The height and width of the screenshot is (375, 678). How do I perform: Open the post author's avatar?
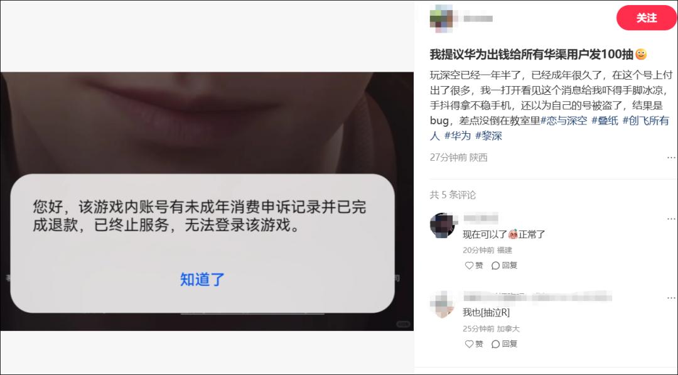click(441, 19)
